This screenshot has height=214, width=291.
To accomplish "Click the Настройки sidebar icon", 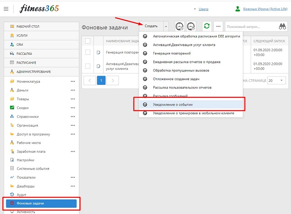I will [x=12, y=160].
